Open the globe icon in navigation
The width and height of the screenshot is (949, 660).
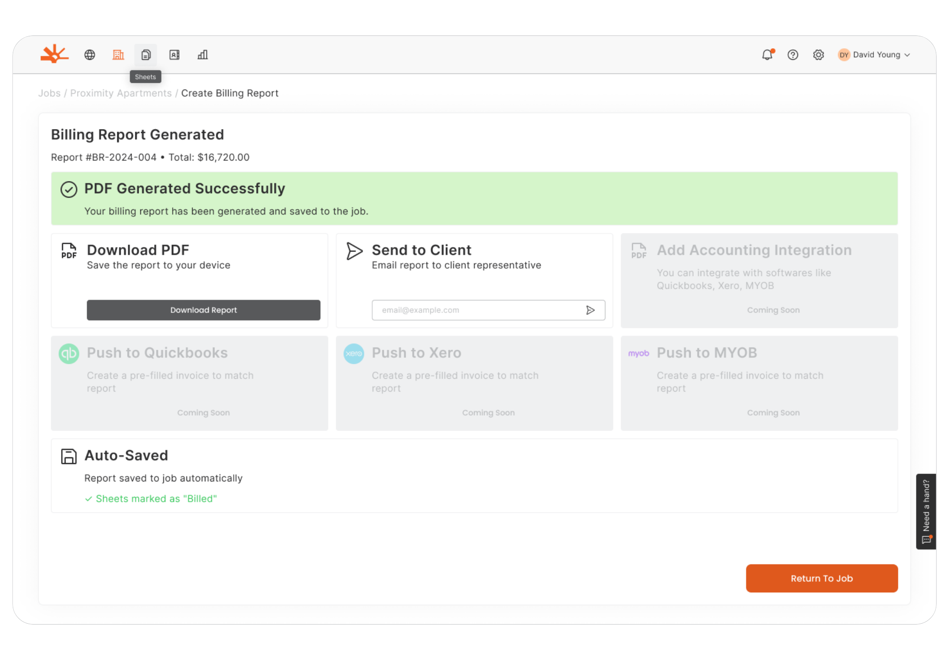[x=90, y=54]
